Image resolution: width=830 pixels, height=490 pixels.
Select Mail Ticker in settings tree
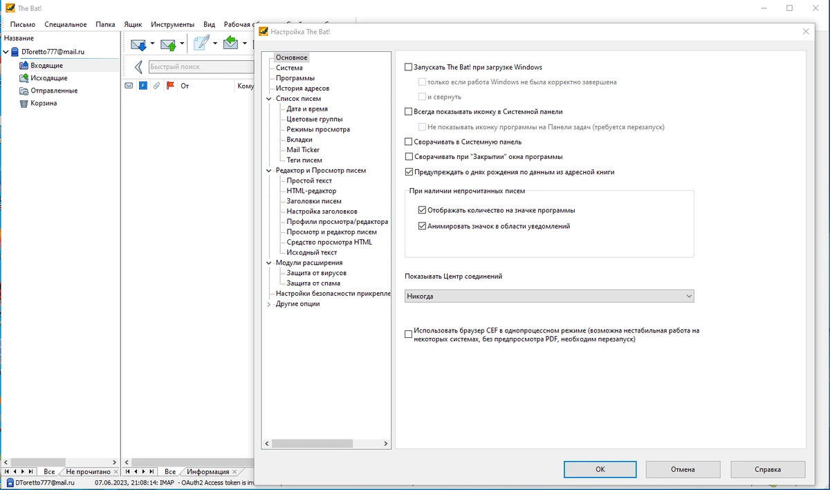303,150
